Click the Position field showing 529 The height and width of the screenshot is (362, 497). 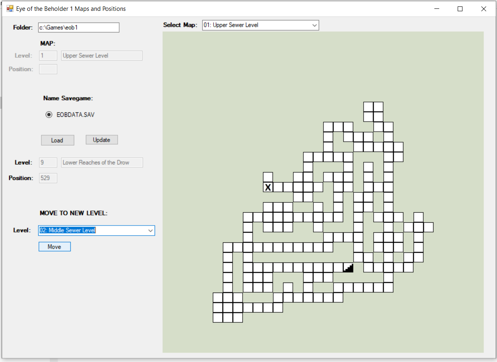pos(48,178)
